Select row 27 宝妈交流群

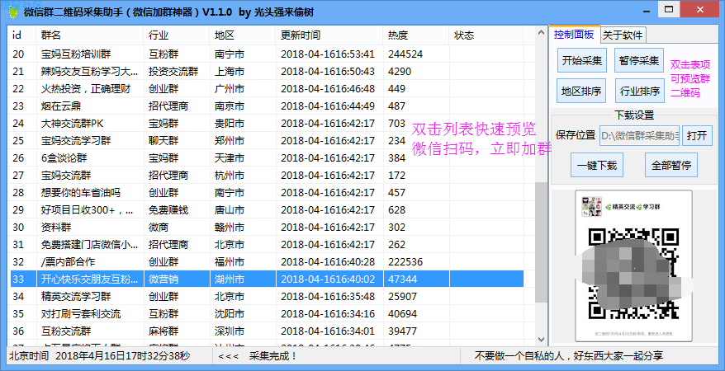267,176
